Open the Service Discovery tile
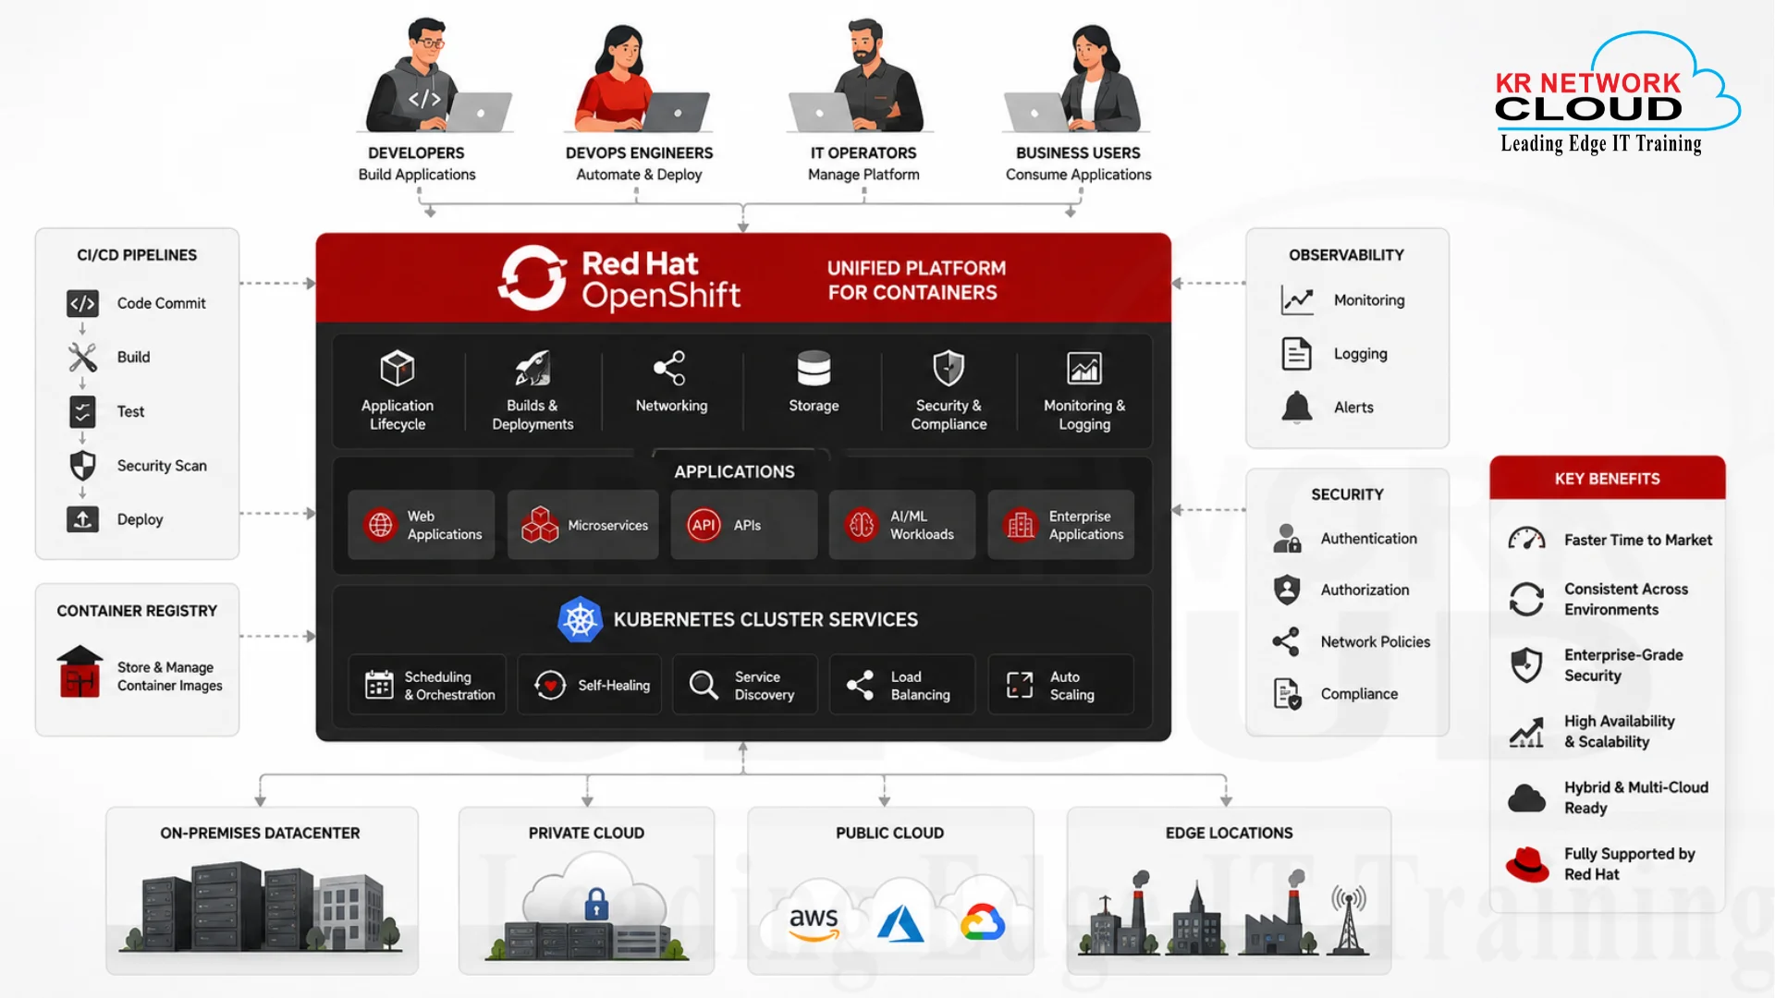The image size is (1775, 998). [x=745, y=685]
